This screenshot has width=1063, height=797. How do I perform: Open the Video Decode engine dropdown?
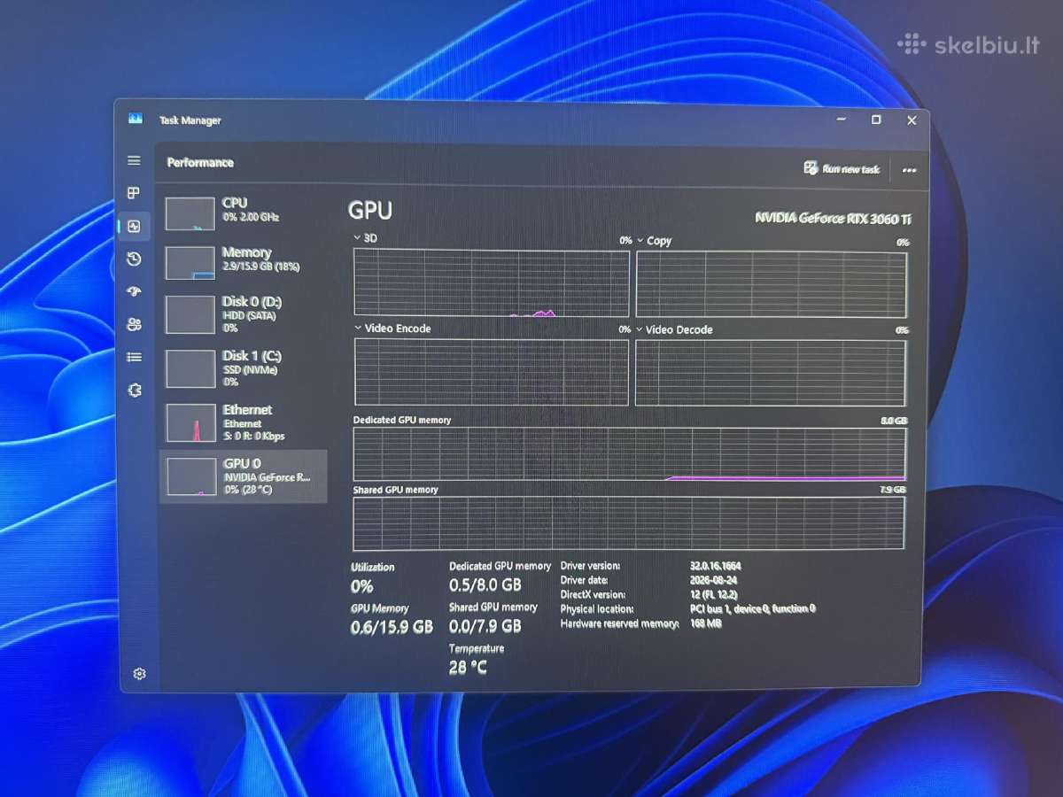point(640,329)
